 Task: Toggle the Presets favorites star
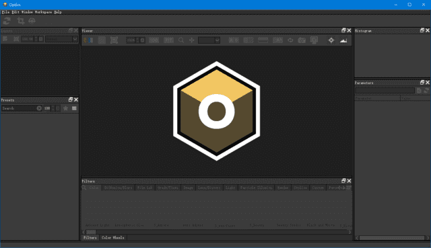65,108
